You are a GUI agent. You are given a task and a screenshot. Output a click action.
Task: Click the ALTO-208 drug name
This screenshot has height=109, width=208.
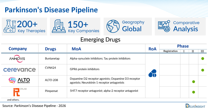[x=51, y=80]
